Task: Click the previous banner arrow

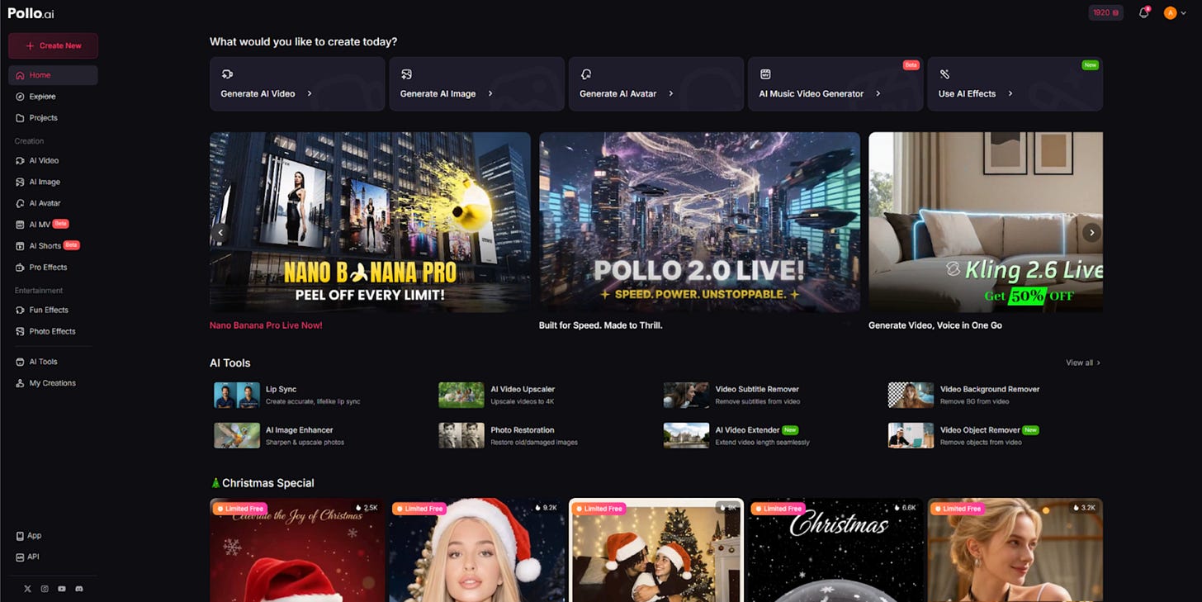Action: click(x=220, y=233)
